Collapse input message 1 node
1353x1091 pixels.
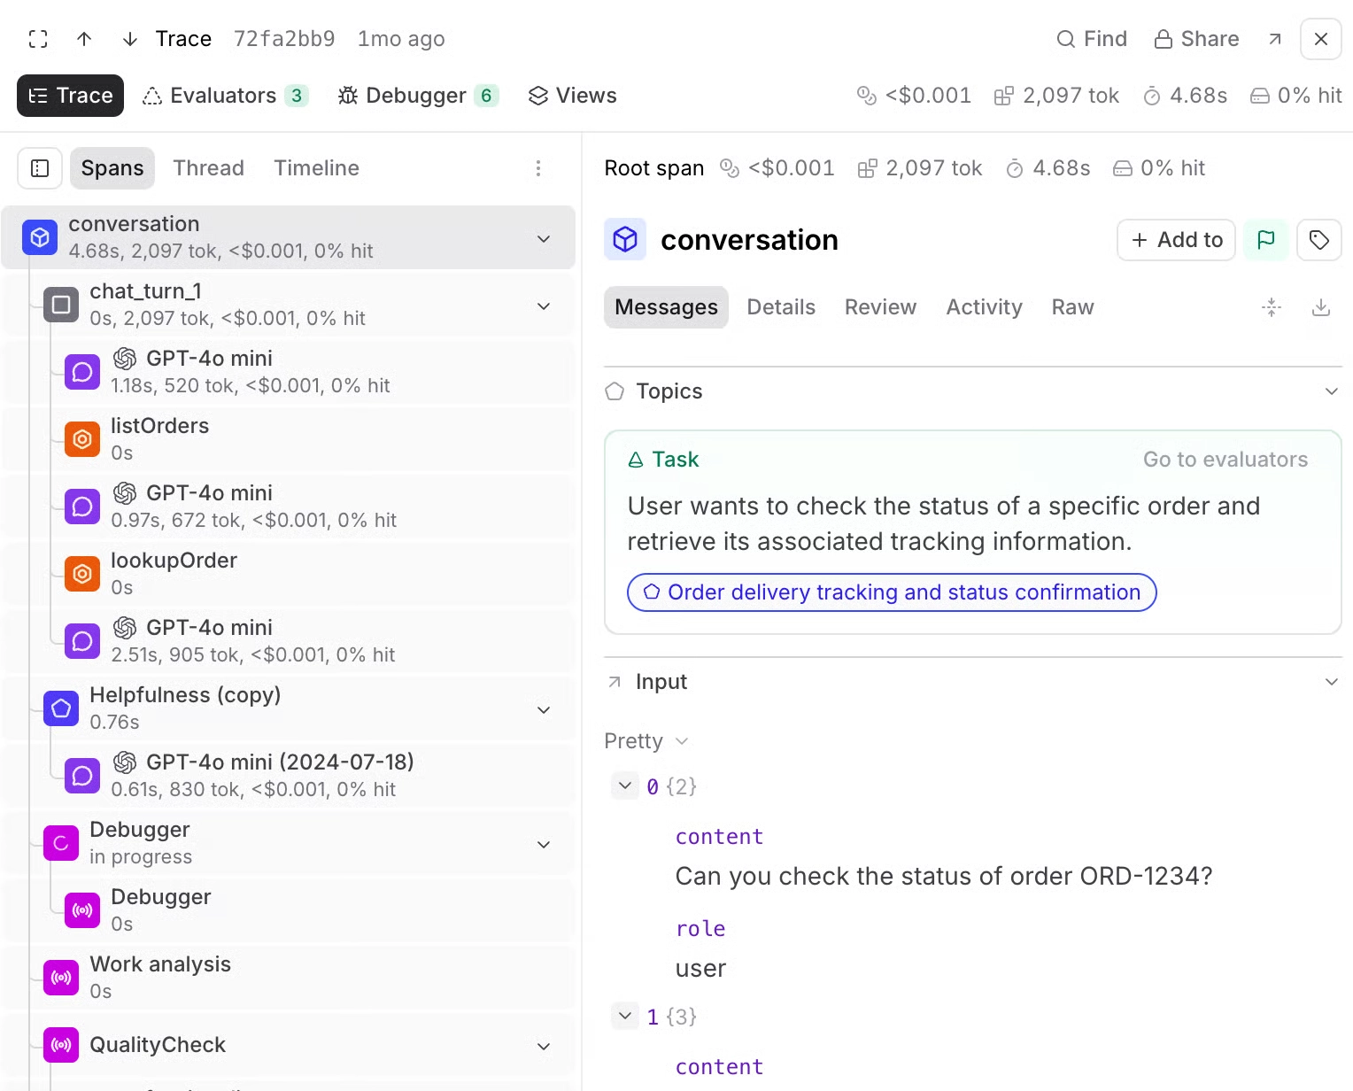click(625, 1016)
